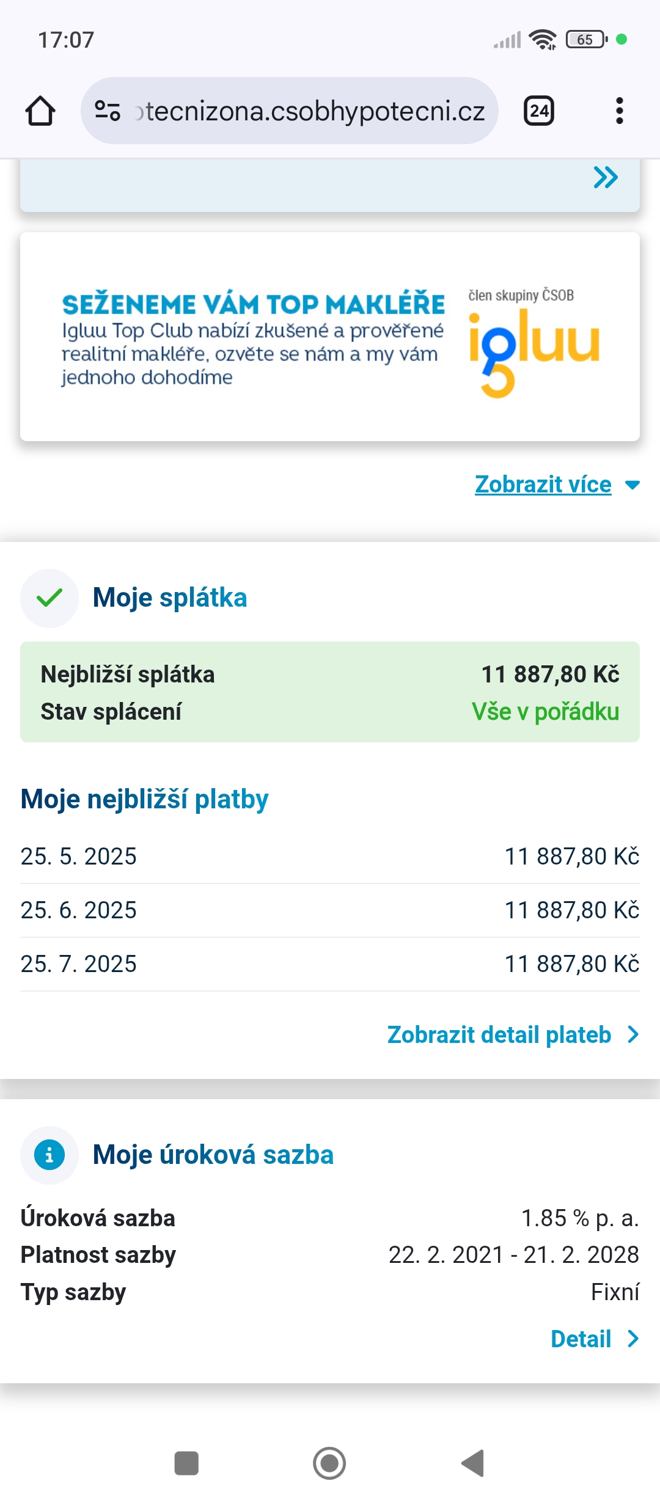Open the tab switcher showing 24 tabs
The image size is (660, 1503).
[539, 111]
